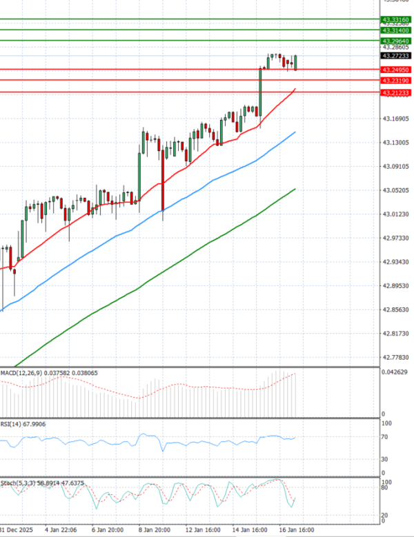Image resolution: width=414 pixels, height=537 pixels.
Task: Click the 43.21233 red support tag
Action: [395, 93]
